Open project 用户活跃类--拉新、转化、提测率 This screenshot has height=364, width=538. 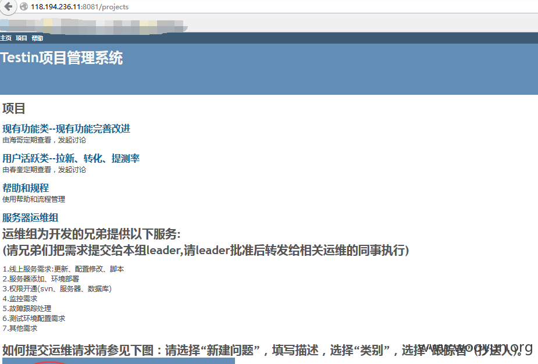coord(71,158)
